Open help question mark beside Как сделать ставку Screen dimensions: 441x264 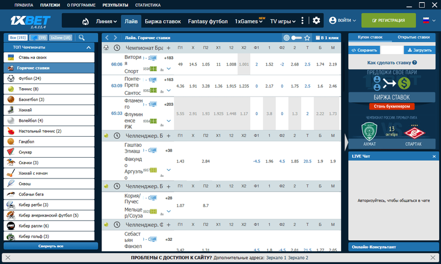(415, 63)
